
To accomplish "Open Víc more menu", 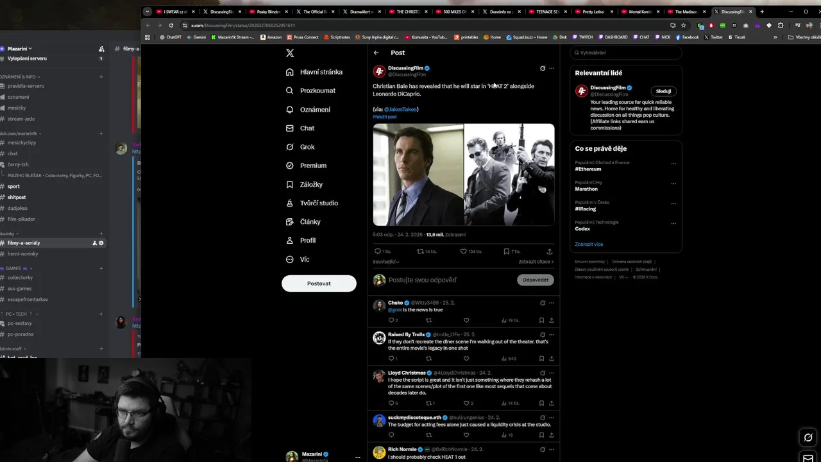I will pos(298,259).
